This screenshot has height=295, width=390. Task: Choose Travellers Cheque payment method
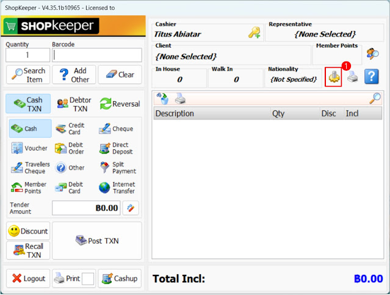click(30, 168)
